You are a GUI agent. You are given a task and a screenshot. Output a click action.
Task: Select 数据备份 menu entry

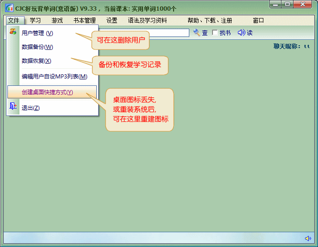click(37, 47)
